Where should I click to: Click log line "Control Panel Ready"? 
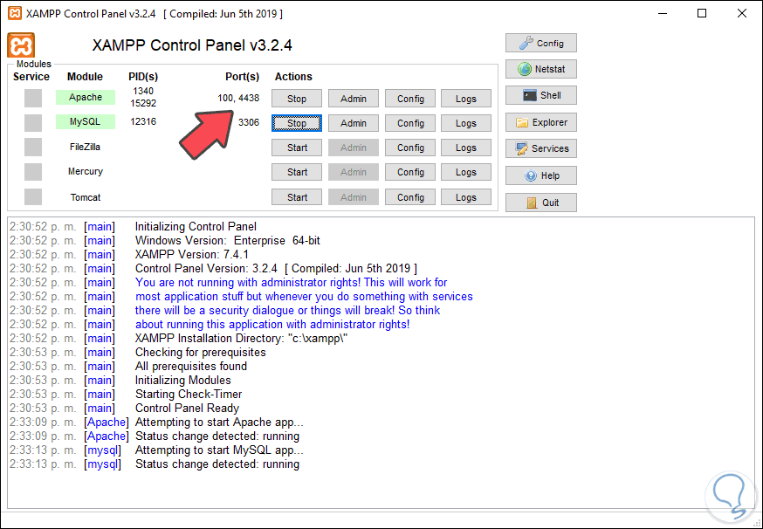pyautogui.click(x=188, y=408)
